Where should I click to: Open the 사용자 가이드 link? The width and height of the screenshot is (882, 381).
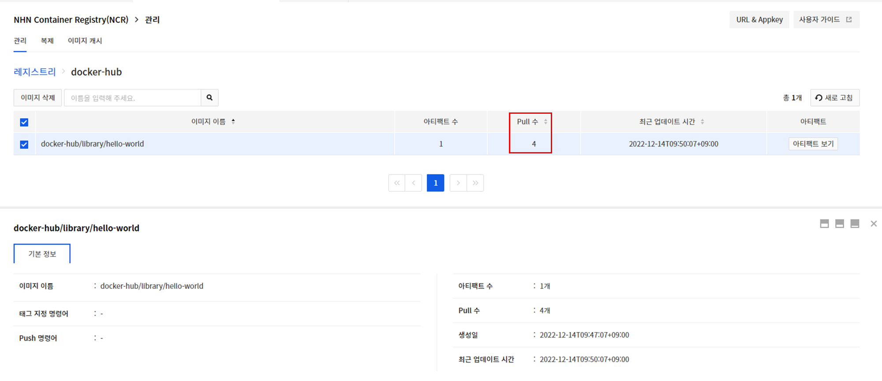(826, 20)
